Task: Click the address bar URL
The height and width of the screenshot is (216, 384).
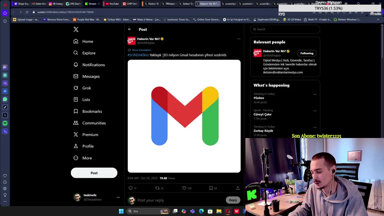Action: [65, 12]
